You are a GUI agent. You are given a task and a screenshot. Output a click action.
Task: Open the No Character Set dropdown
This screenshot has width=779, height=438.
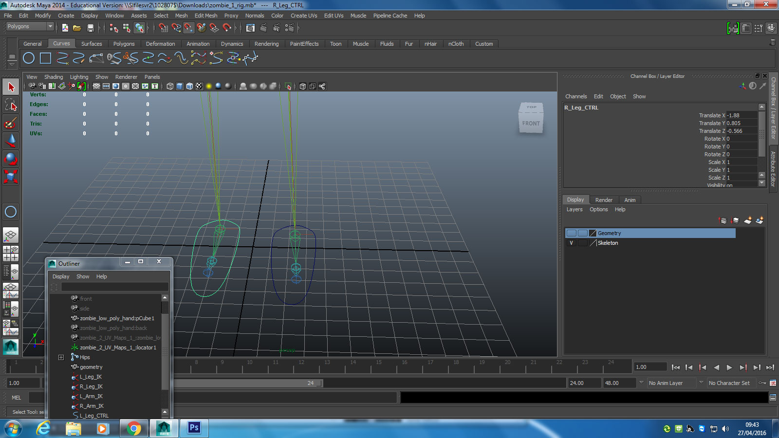[x=701, y=383]
